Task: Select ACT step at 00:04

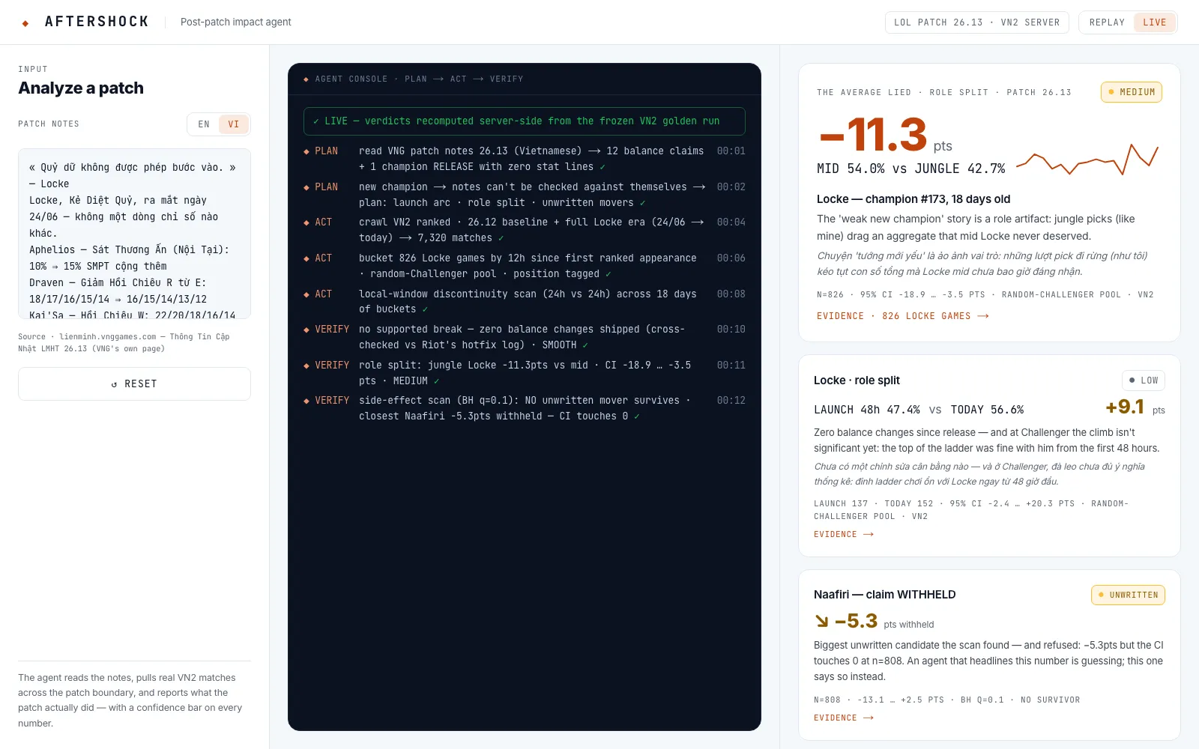Action: 525,230
